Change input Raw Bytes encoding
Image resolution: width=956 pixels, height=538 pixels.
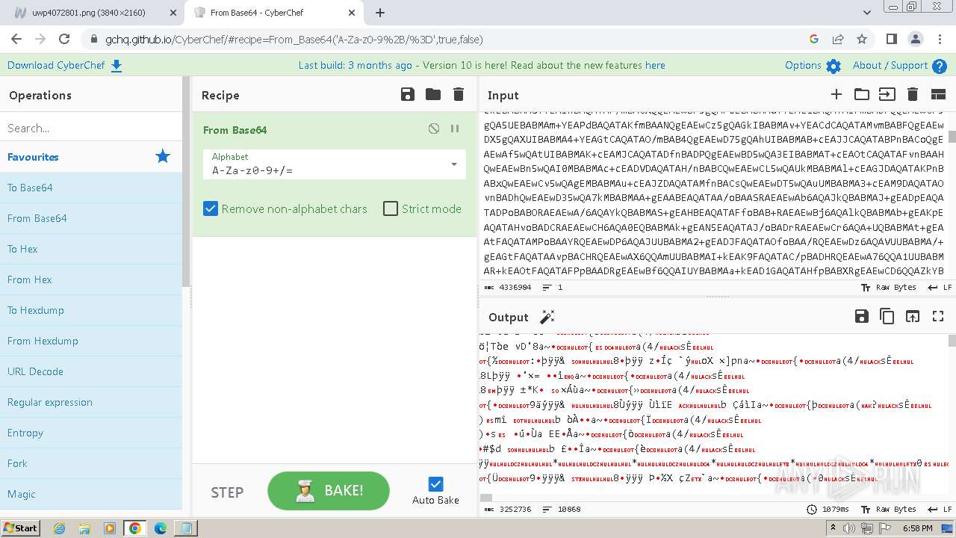point(888,287)
